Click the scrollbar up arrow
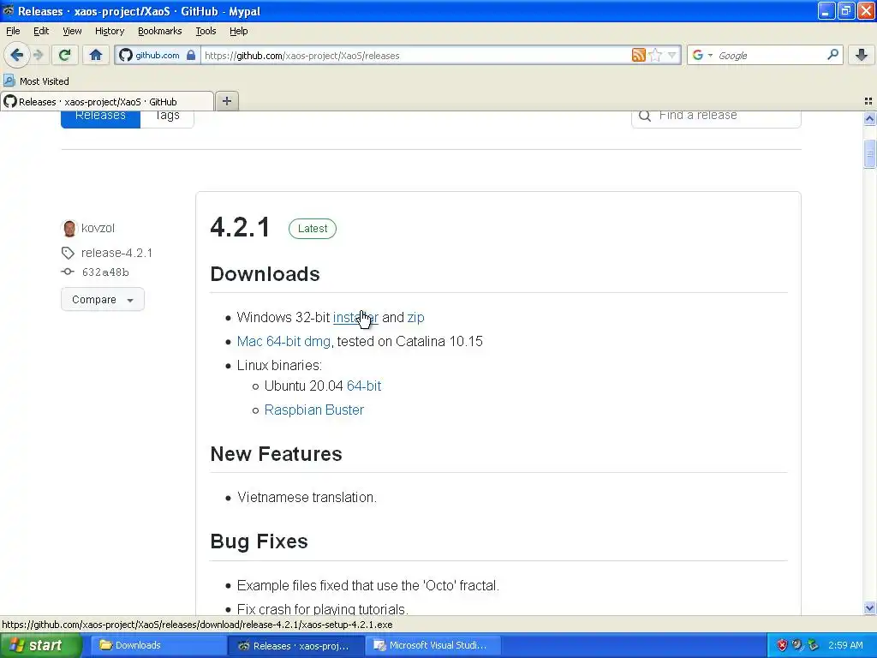Image resolution: width=877 pixels, height=658 pixels. click(x=869, y=118)
